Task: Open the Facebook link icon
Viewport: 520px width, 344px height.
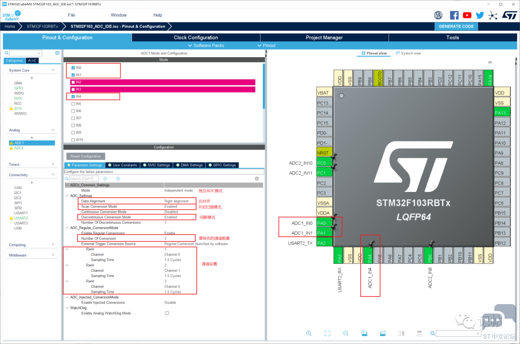Action: point(455,15)
